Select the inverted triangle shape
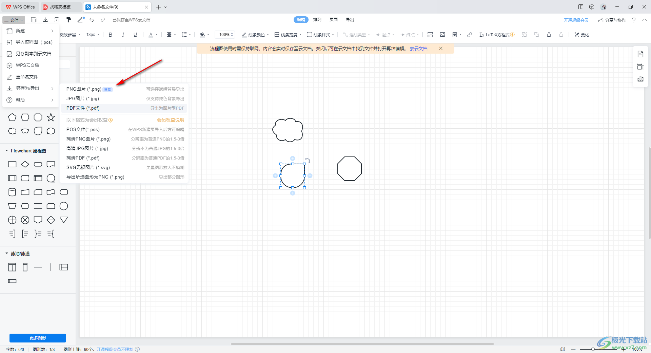651x353 pixels. pos(64,220)
